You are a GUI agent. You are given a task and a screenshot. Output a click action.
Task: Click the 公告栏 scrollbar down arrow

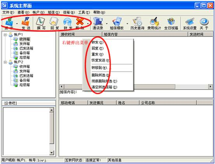tap(52, 152)
